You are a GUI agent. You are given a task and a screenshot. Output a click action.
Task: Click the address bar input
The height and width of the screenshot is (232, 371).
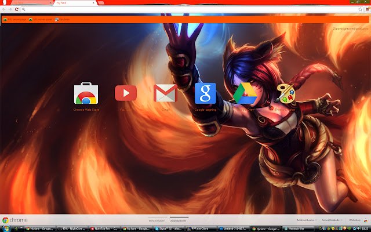(190, 9)
